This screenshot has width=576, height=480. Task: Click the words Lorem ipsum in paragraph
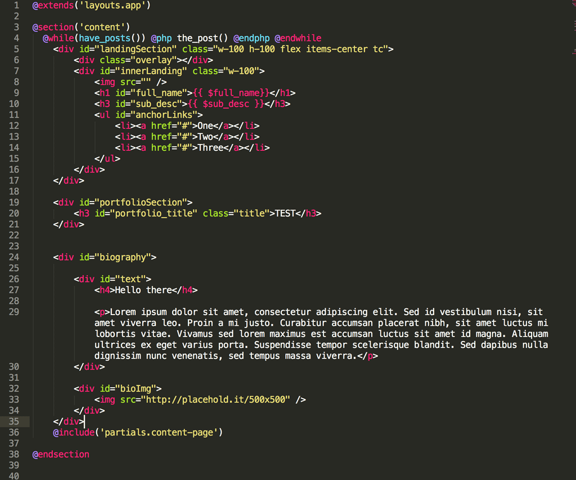(138, 312)
